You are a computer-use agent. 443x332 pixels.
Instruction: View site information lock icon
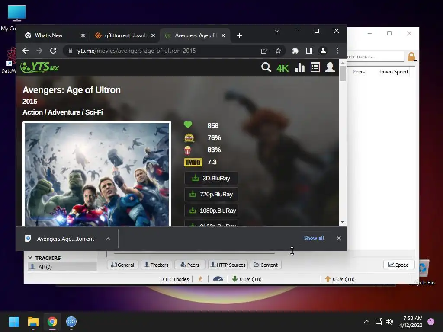pyautogui.click(x=71, y=51)
